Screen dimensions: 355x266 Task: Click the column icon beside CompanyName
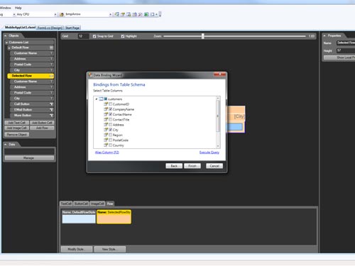pos(106,109)
